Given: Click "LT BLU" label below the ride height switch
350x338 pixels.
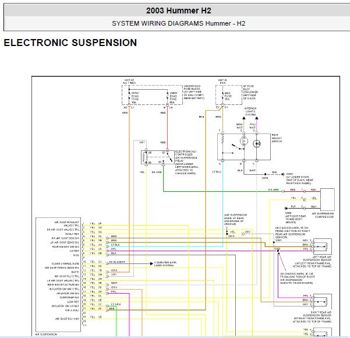Looking at the screenshot, I should pos(217,172).
